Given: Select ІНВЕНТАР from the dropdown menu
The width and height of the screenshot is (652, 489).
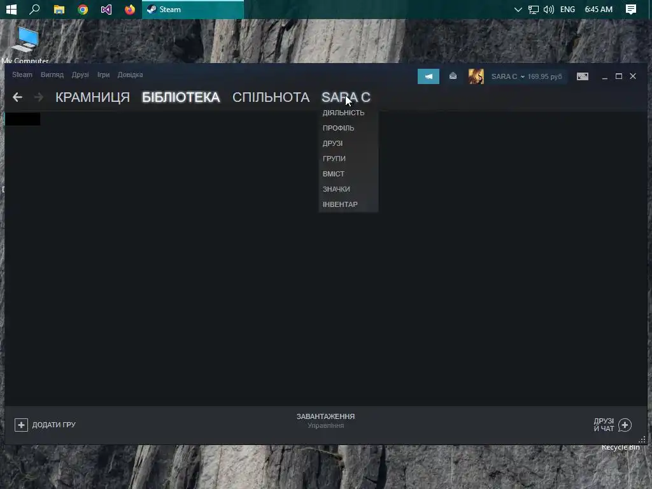Looking at the screenshot, I should 340,204.
